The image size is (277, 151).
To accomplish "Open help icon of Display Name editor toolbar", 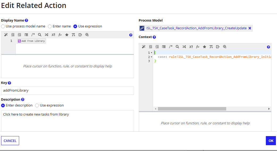I will (131, 35).
